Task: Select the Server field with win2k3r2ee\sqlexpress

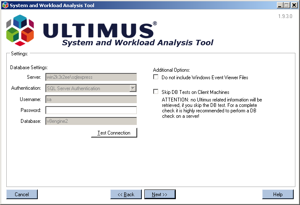Action: pyautogui.click(x=91, y=77)
